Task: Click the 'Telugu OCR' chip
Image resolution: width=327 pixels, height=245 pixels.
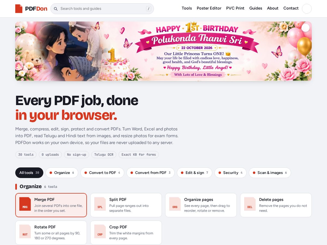Action: pos(104,155)
